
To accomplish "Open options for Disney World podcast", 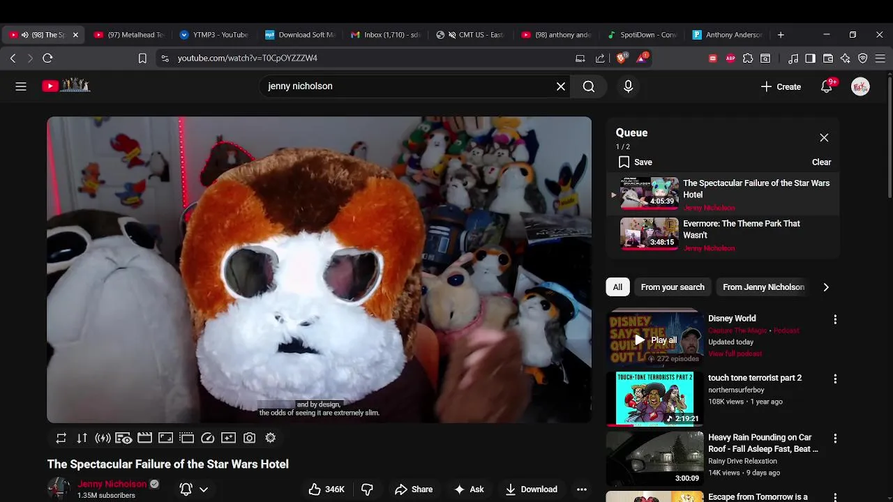I will pyautogui.click(x=835, y=319).
